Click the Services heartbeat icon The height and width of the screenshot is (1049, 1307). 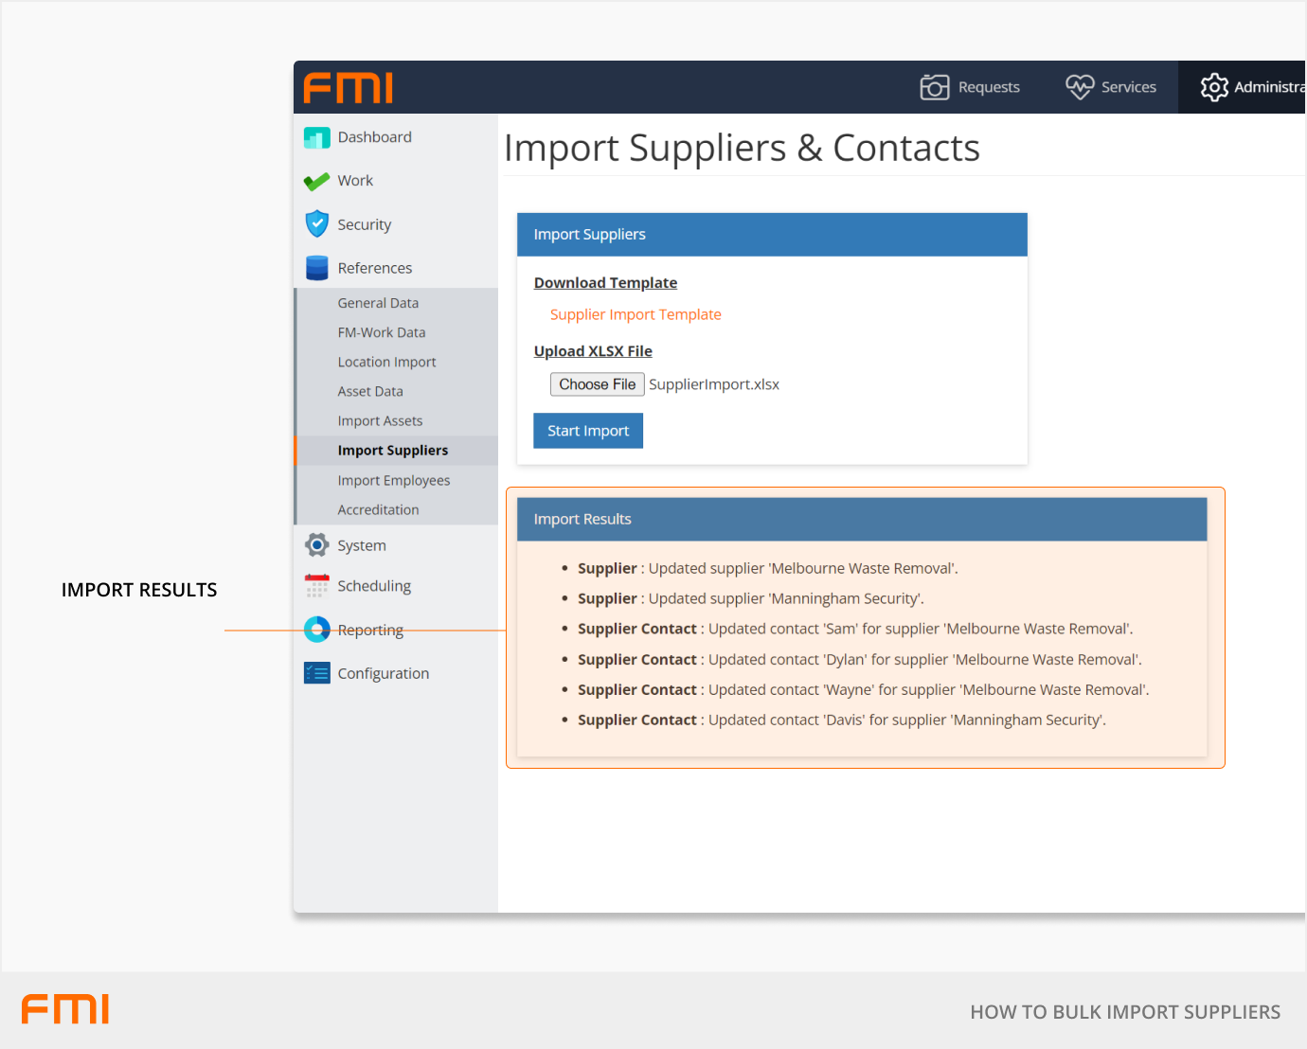point(1079,87)
